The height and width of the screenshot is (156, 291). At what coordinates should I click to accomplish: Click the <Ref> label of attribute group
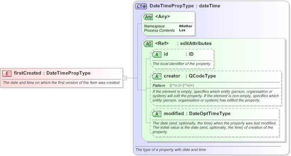tap(162, 43)
